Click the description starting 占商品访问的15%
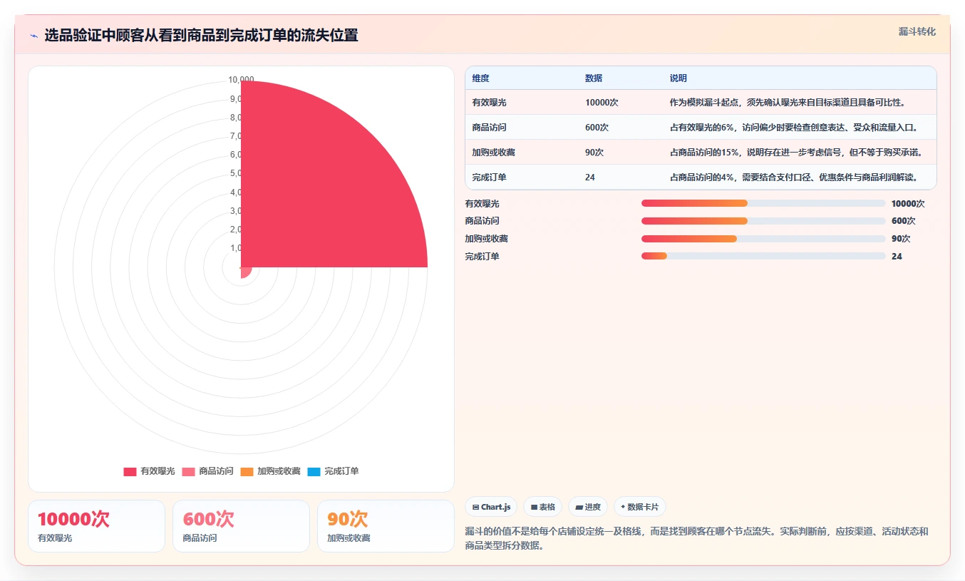965x581 pixels. [796, 153]
